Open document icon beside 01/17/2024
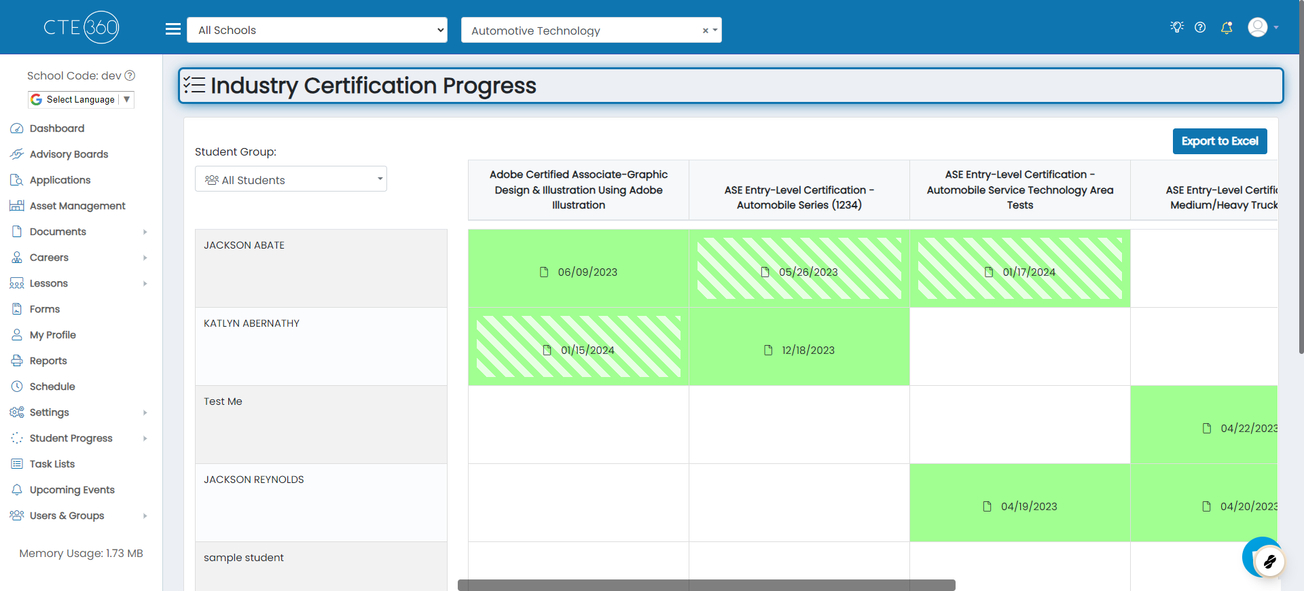 pyautogui.click(x=989, y=272)
